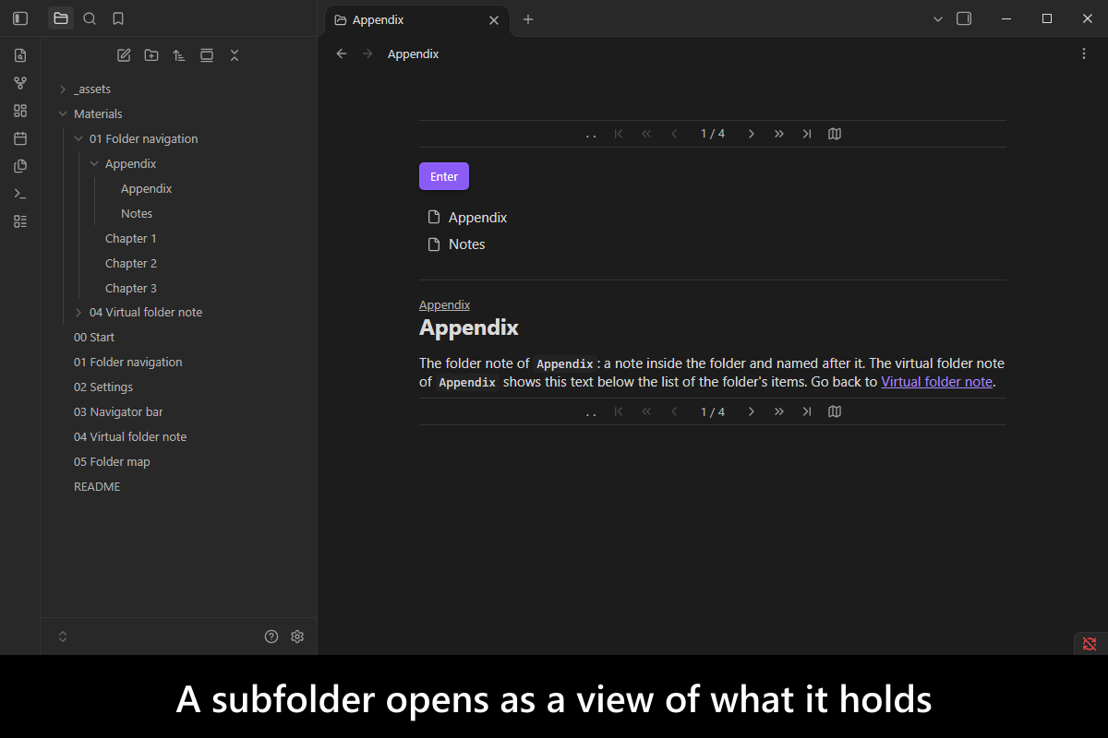
Task: Open folder map in top navigator
Action: [x=835, y=134]
